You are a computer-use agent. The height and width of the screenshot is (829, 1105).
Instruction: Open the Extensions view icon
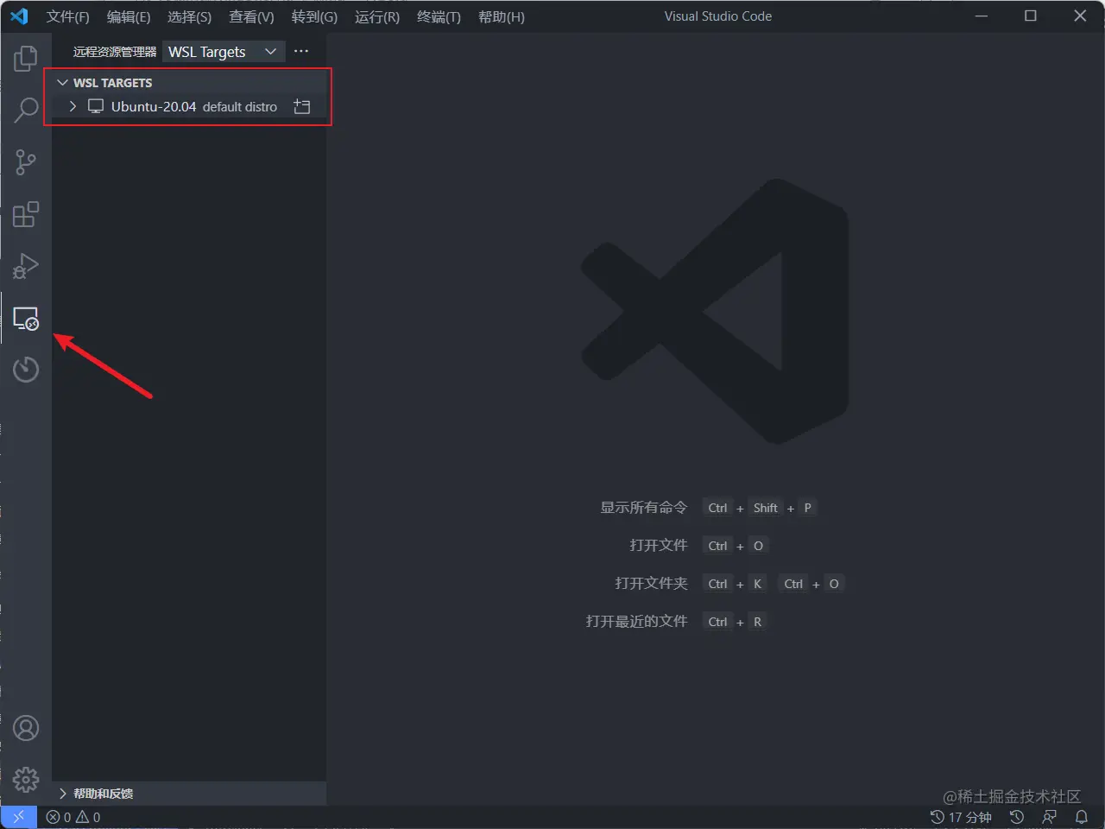[26, 214]
